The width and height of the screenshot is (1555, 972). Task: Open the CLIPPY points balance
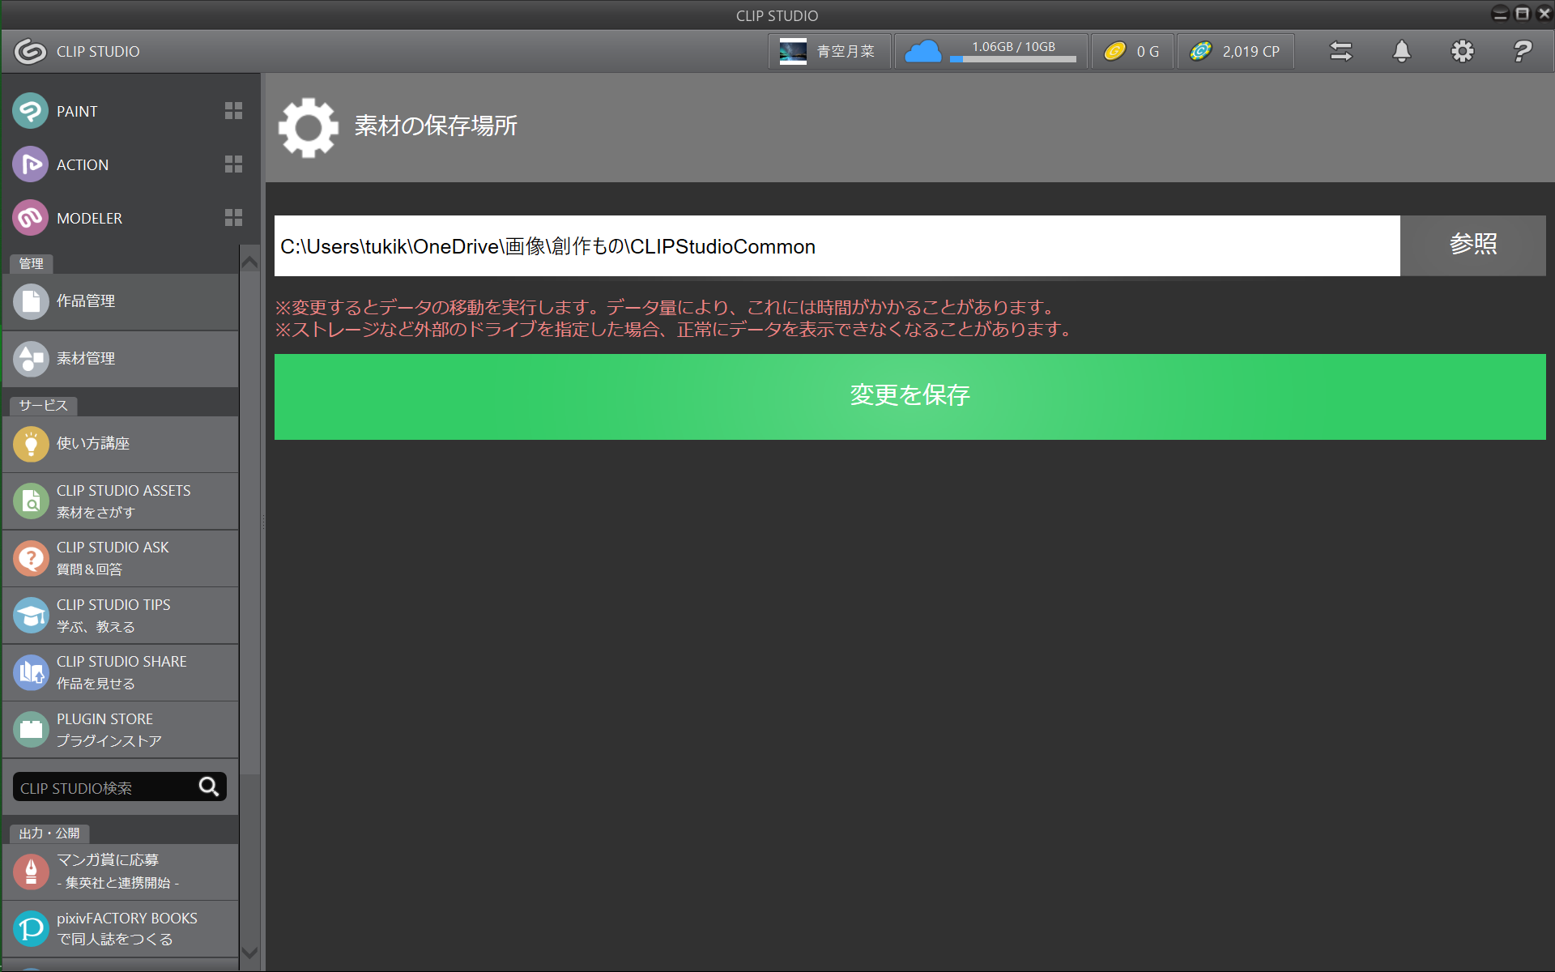(x=1235, y=51)
